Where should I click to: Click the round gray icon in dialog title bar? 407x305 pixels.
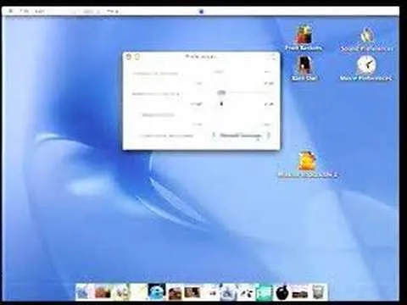(129, 57)
